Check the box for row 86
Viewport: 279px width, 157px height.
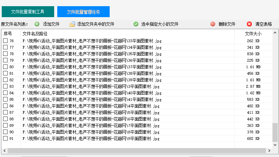5,106
